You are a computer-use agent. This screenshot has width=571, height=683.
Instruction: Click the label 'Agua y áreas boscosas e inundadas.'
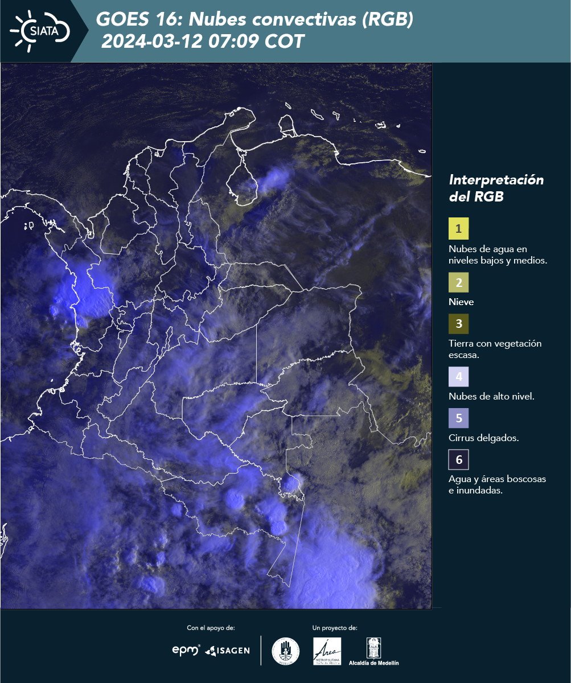[x=497, y=485]
